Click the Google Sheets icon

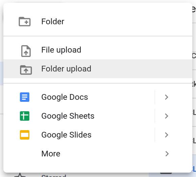point(25,116)
